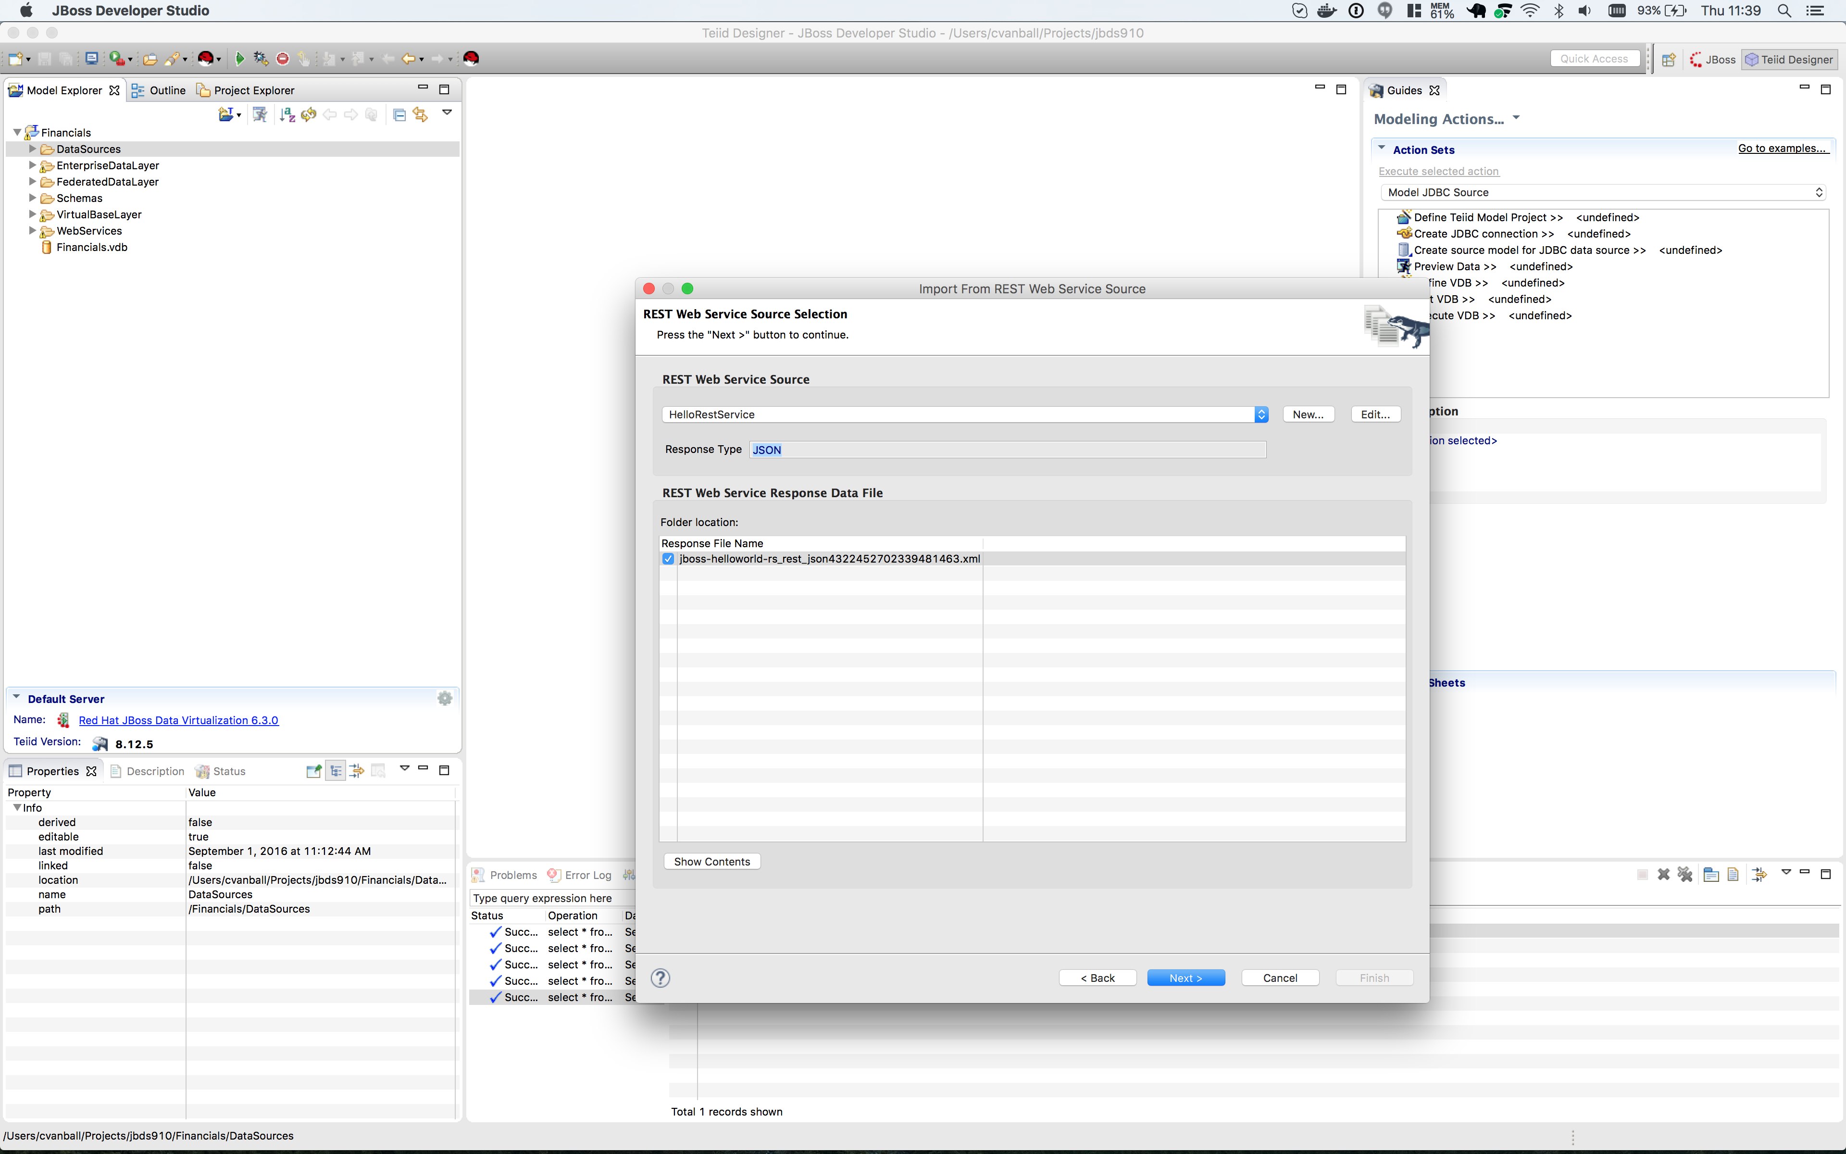The width and height of the screenshot is (1846, 1154).
Task: Click Sort Alphabetically in Model Explorer toolbar
Action: pyautogui.click(x=287, y=114)
